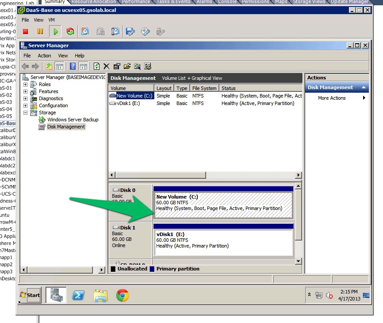The width and height of the screenshot is (383, 323).
Task: Click the CD/DVD connect icon in VM toolbar
Action: tap(146, 31)
